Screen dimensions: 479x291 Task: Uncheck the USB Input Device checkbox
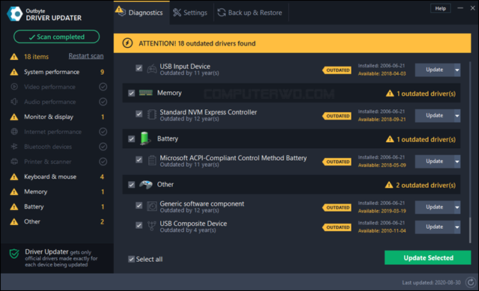tap(139, 68)
